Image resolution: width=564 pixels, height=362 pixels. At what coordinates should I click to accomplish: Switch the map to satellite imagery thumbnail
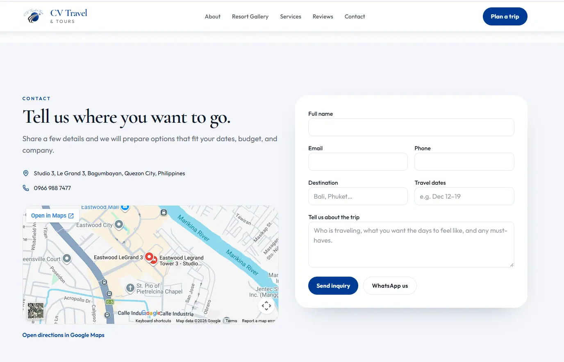tap(36, 311)
